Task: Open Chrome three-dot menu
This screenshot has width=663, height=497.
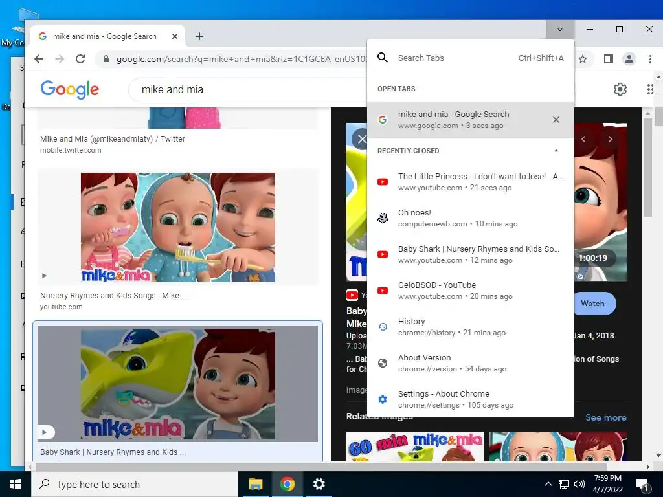Action: tap(650, 59)
